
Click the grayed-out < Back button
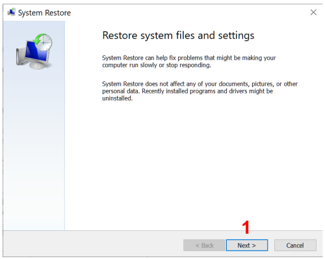[204, 245]
